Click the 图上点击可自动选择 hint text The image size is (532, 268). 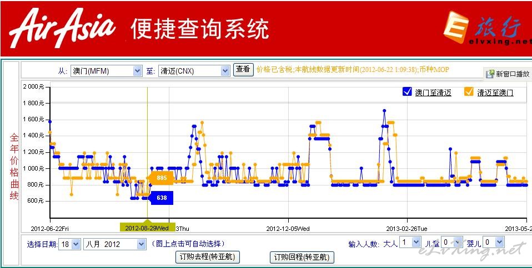pos(188,244)
